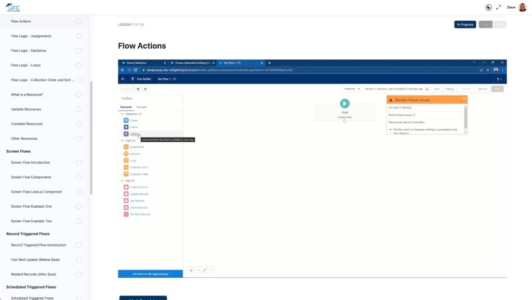
Task: Click Get more on the AppExchange
Action: click(150, 274)
